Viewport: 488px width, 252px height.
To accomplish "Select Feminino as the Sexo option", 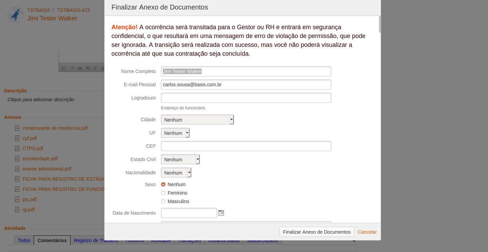I will 163,193.
